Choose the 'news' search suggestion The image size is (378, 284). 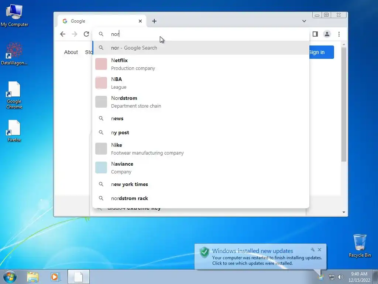[x=200, y=118]
